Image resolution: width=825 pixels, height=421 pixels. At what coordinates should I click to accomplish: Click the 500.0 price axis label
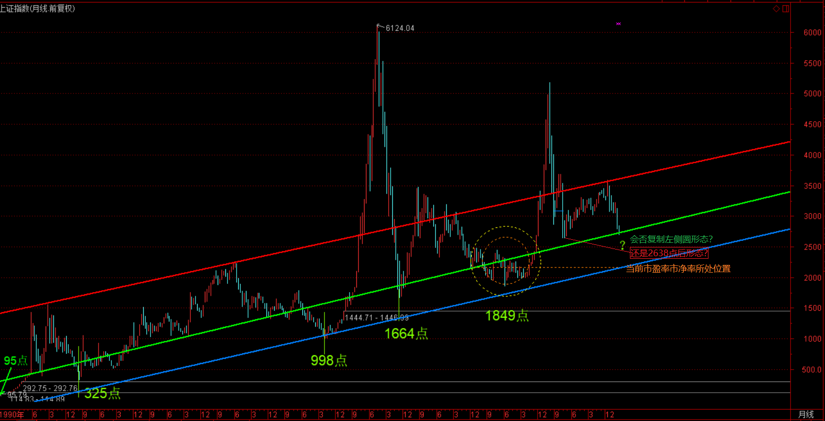[812, 370]
